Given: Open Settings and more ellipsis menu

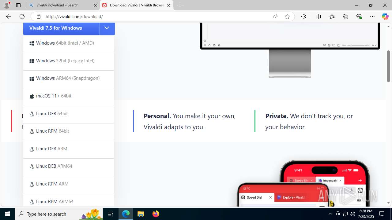Looking at the screenshot, I should 372,16.
